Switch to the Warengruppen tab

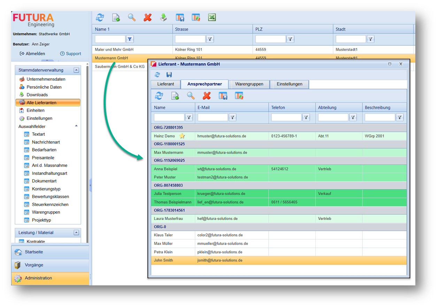249,84
